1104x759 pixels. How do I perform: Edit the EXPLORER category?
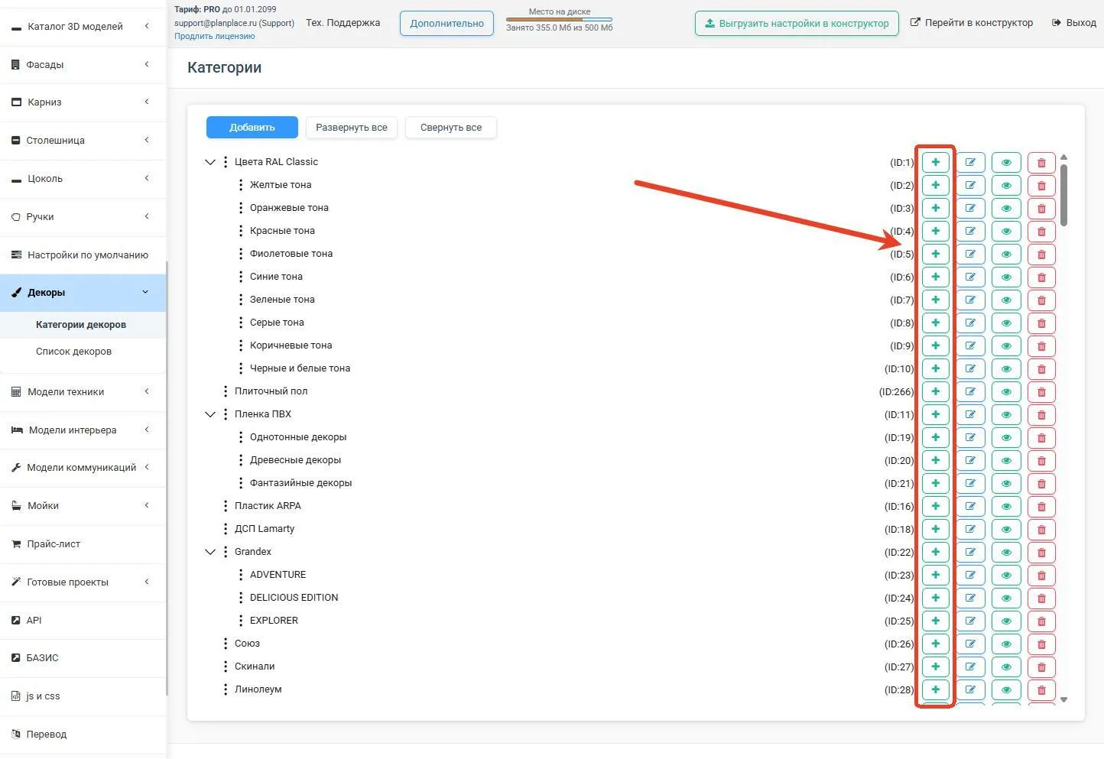click(970, 621)
